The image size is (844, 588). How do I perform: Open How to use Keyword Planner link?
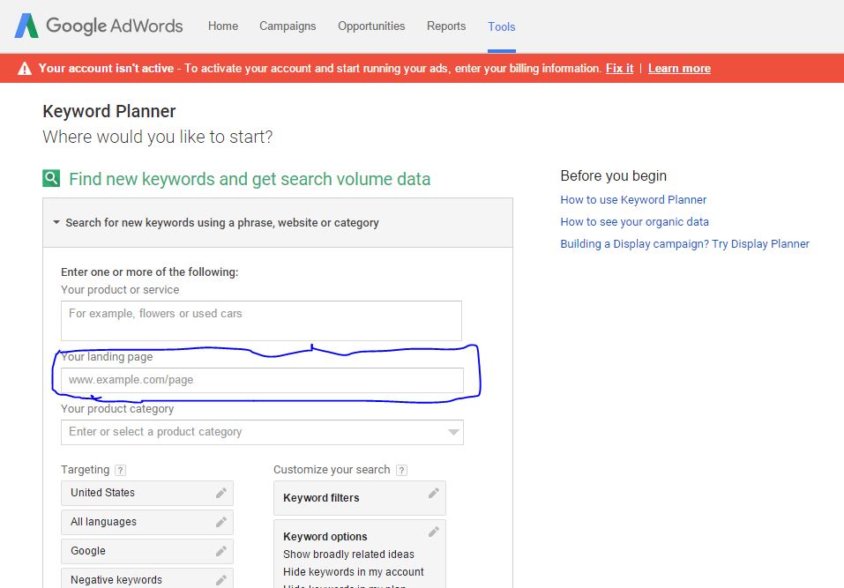(x=633, y=199)
